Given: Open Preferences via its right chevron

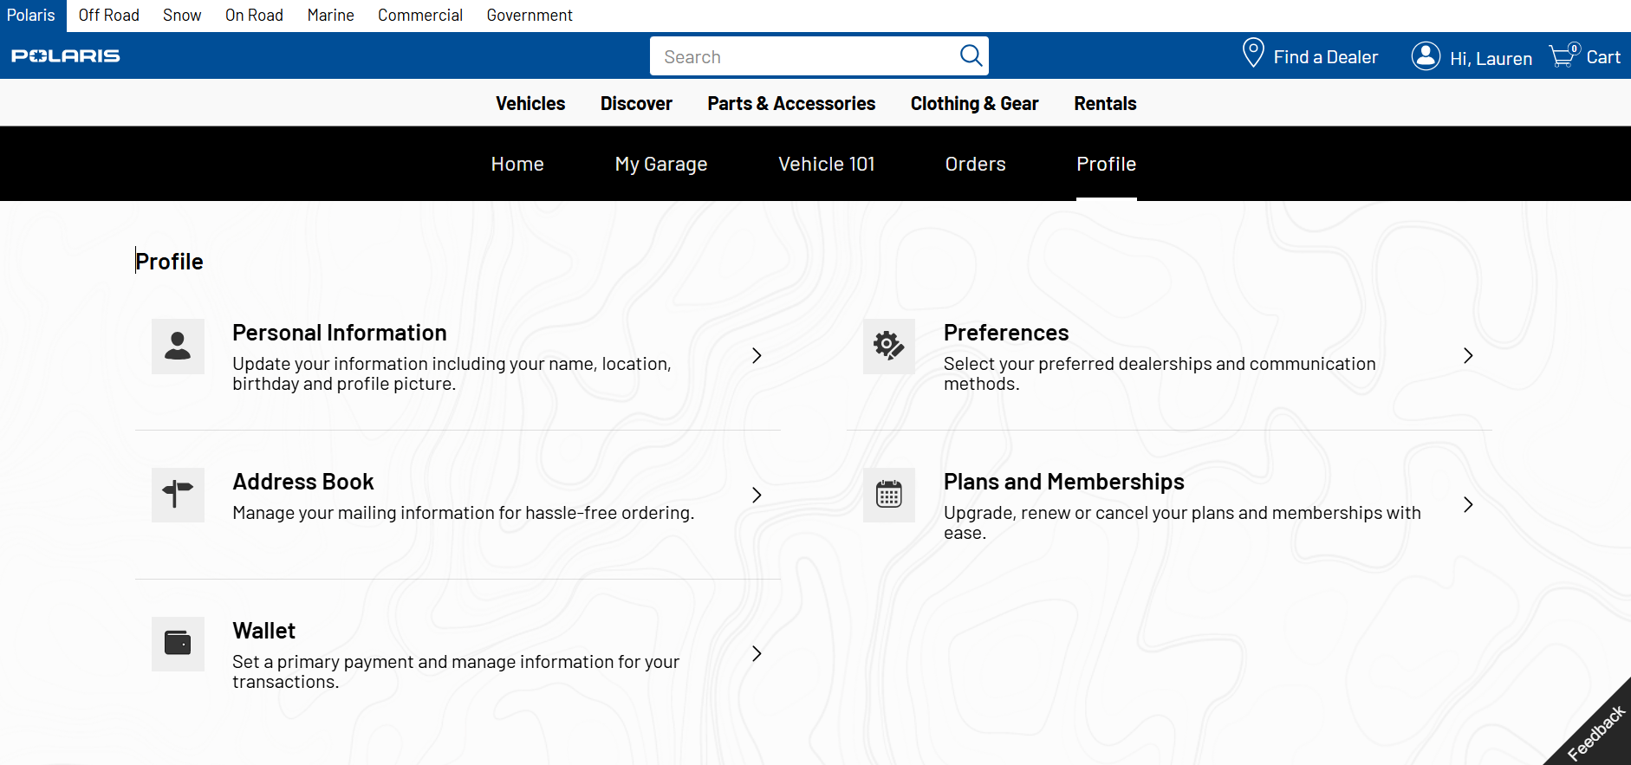Looking at the screenshot, I should click(1468, 356).
